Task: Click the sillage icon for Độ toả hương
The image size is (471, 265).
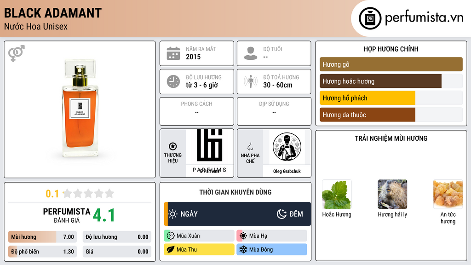Action: tap(251, 81)
